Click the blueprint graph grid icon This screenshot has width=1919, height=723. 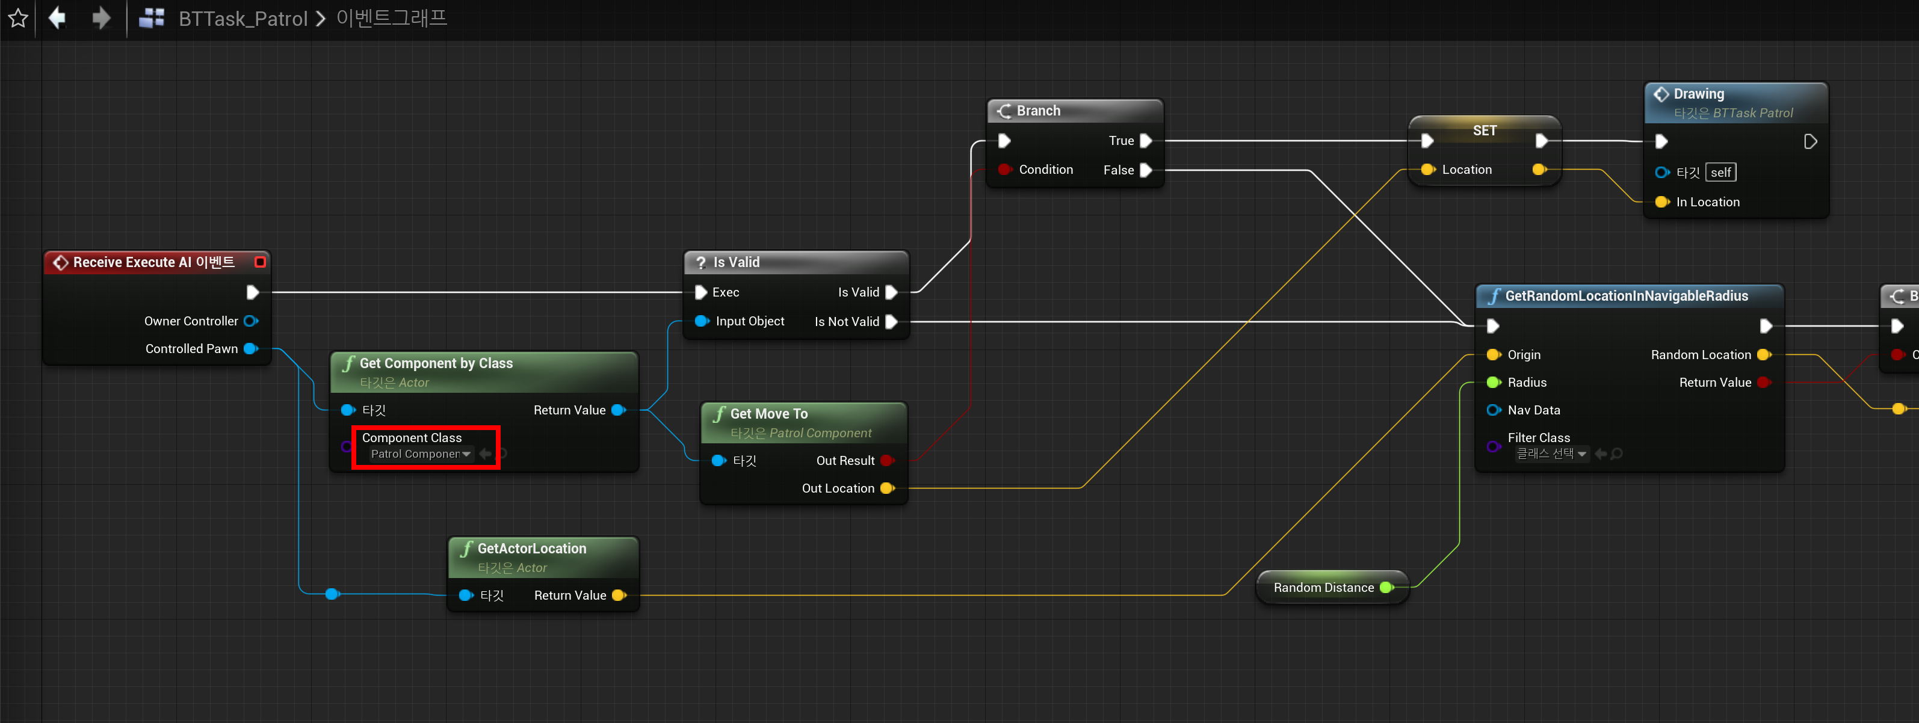click(152, 18)
